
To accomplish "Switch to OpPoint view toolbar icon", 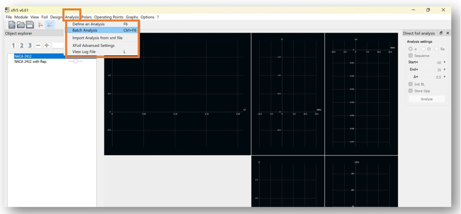I will pyautogui.click(x=41, y=25).
